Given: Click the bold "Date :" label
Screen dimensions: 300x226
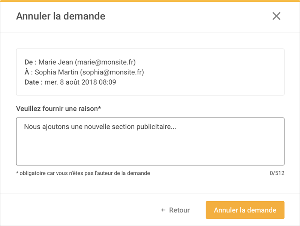Looking at the screenshot, I should (33, 82).
